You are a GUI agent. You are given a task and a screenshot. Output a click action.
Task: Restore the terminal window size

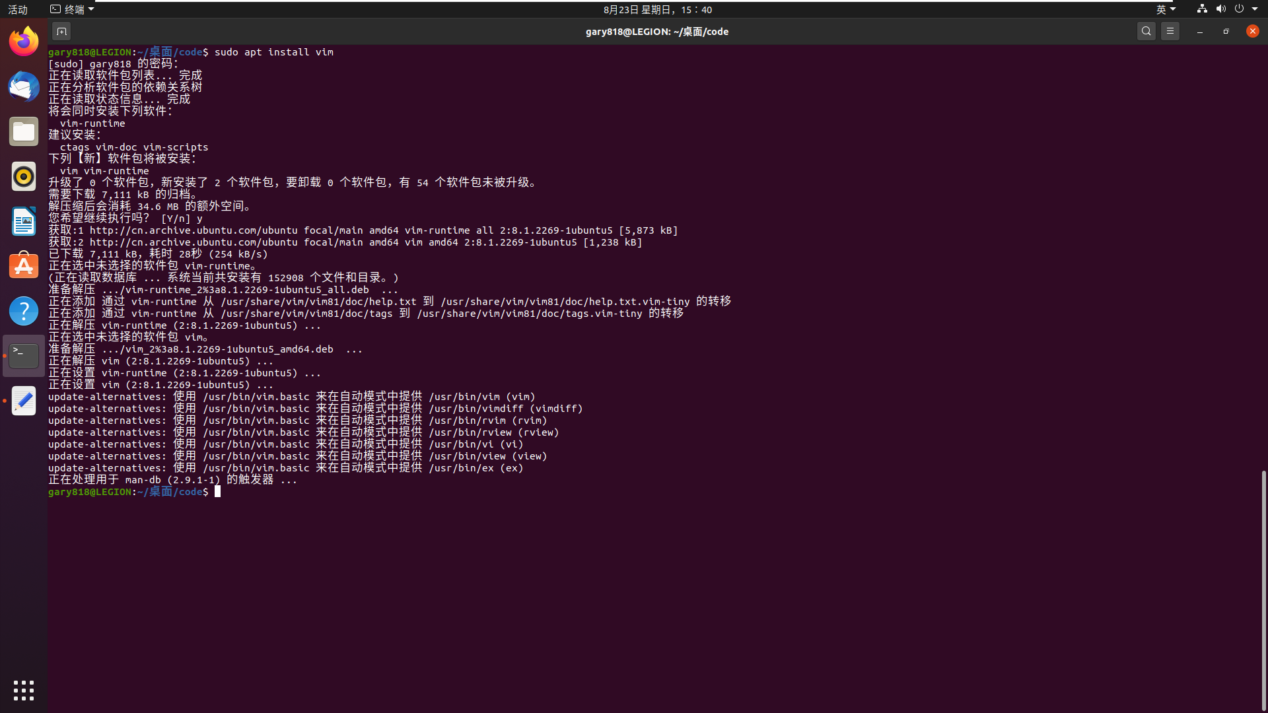click(x=1226, y=31)
